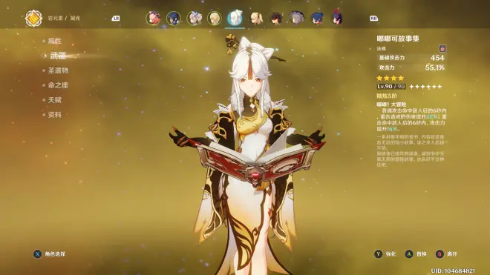Open the 命之座 constellation menu
The height and width of the screenshot is (275, 490).
[x=58, y=85]
